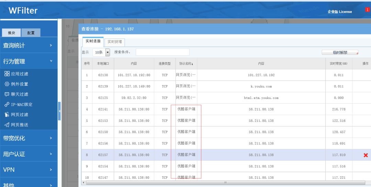Viewport: 371px width, 187px height.
Task: Click the 临时解禁 button
Action: pyautogui.click(x=340, y=52)
